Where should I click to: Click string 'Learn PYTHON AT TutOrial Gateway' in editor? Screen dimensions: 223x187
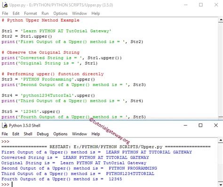tap(66, 31)
